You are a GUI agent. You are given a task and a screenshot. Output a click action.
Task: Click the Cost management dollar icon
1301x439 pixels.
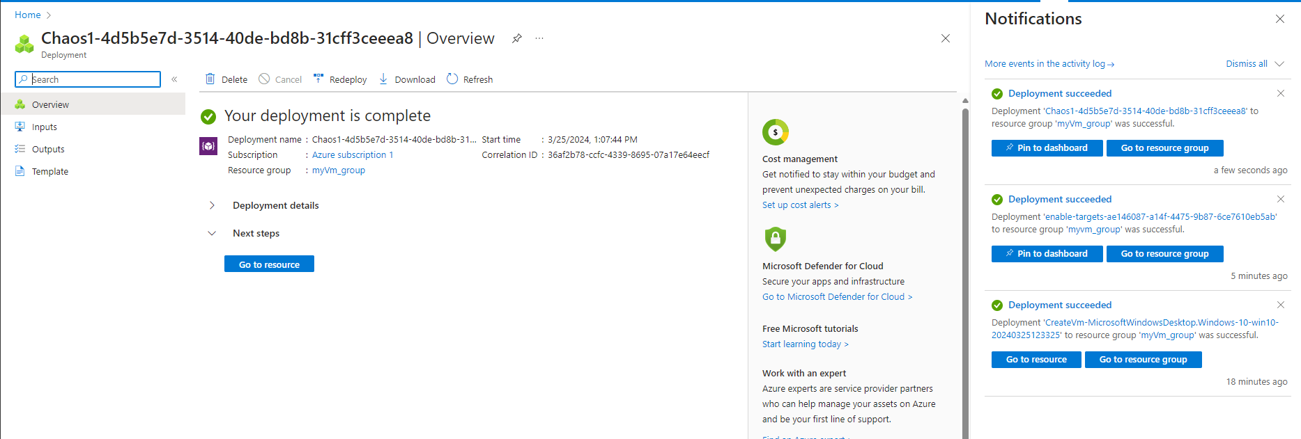coord(775,132)
